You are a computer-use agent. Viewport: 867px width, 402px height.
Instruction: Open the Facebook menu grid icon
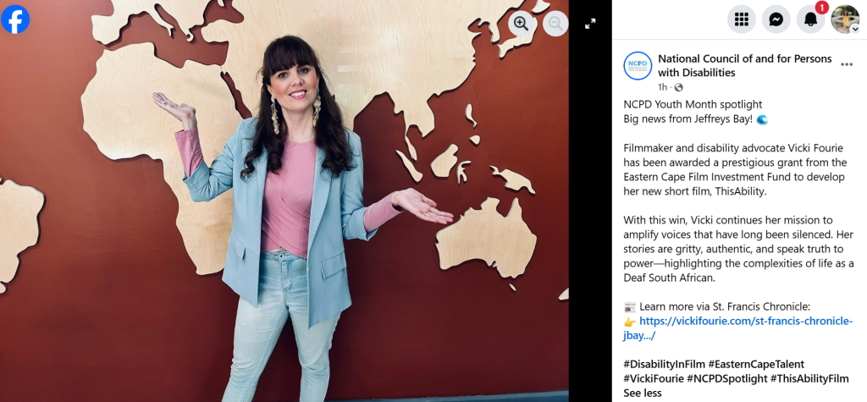pos(742,19)
